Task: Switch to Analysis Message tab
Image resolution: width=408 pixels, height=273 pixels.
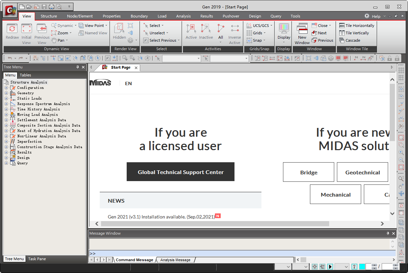Action: 175,260
